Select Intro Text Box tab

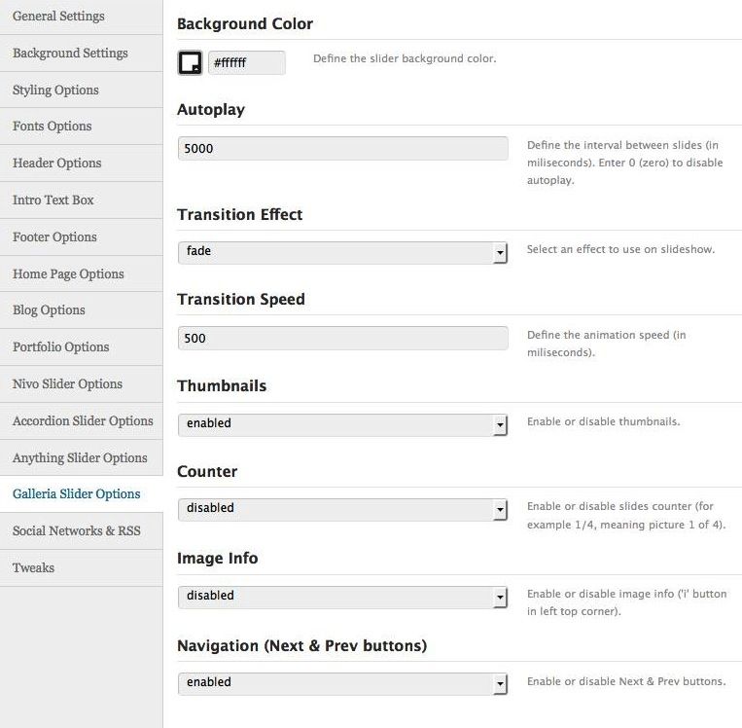tap(53, 200)
